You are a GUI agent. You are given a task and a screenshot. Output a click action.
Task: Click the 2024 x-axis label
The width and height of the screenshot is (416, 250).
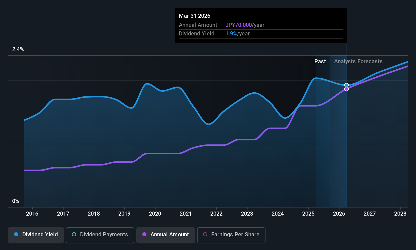click(278, 214)
